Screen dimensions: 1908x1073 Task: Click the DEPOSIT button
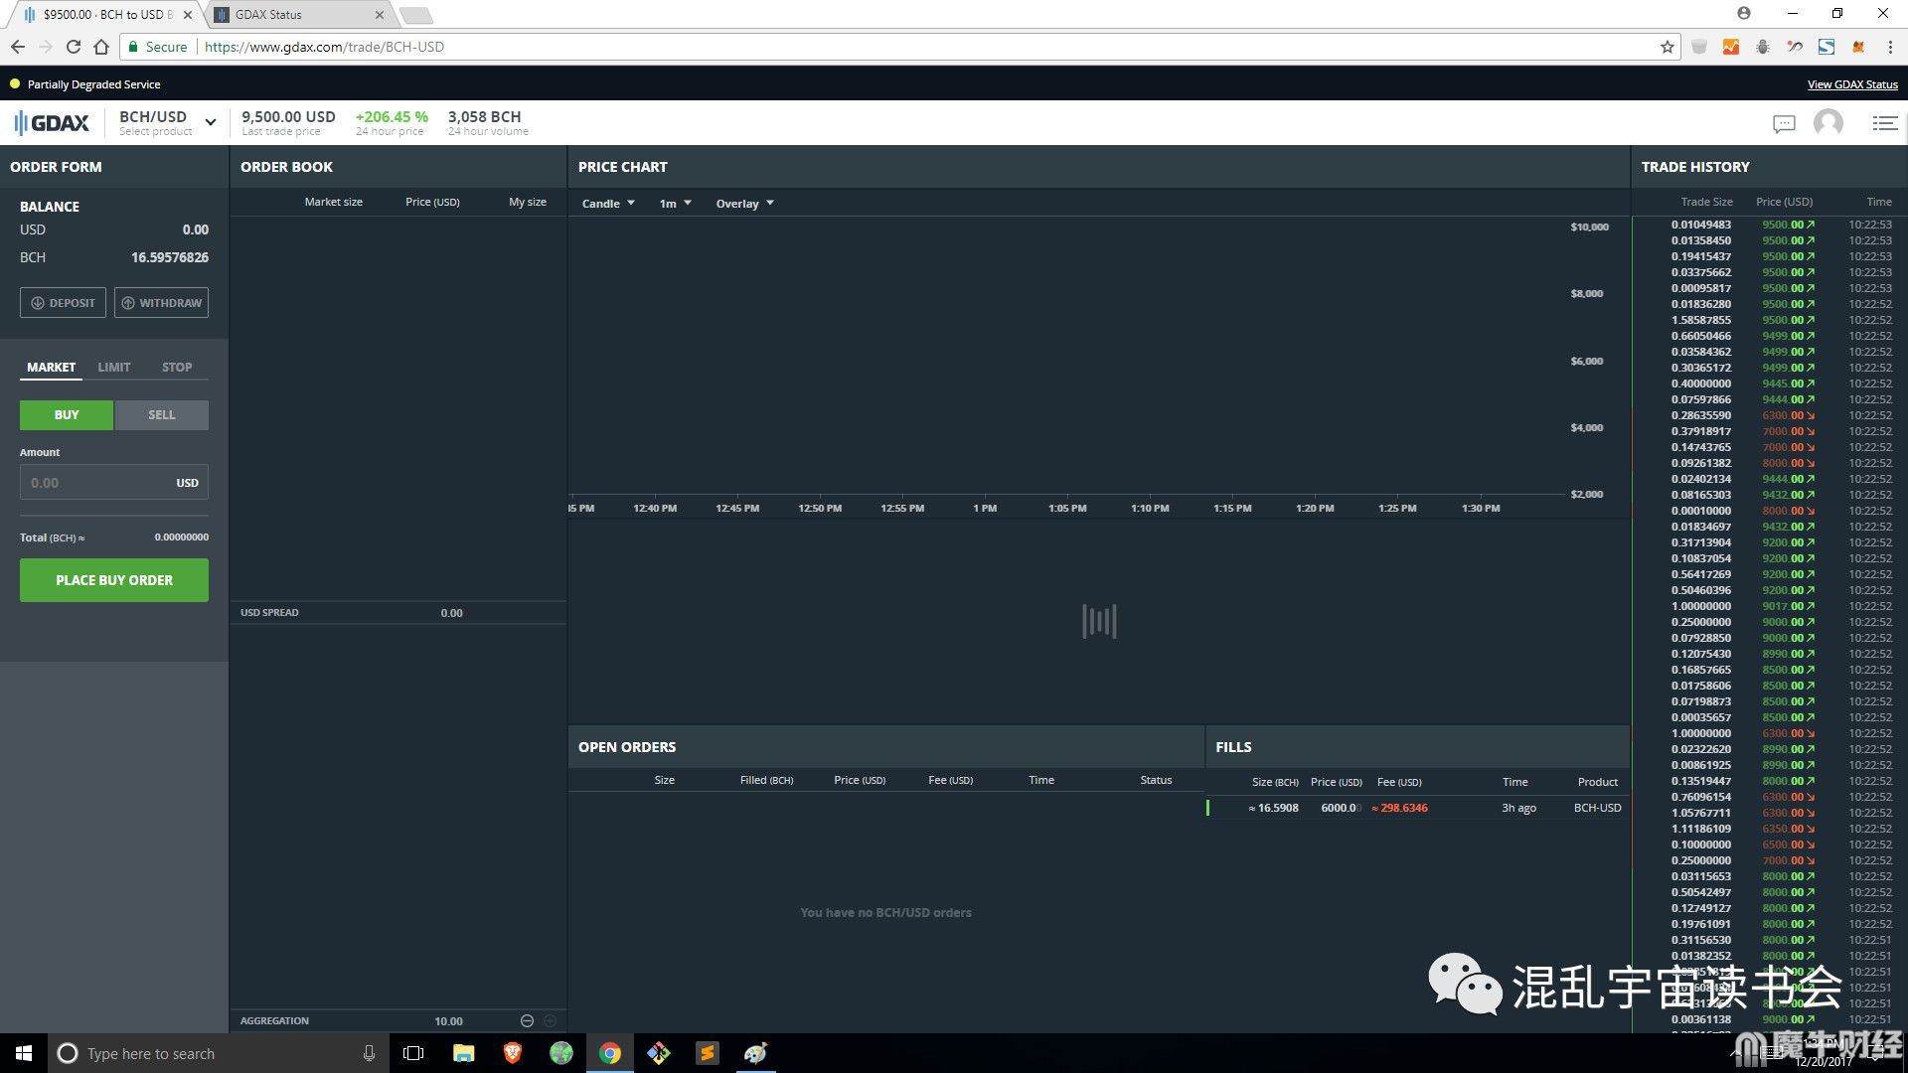[63, 303]
